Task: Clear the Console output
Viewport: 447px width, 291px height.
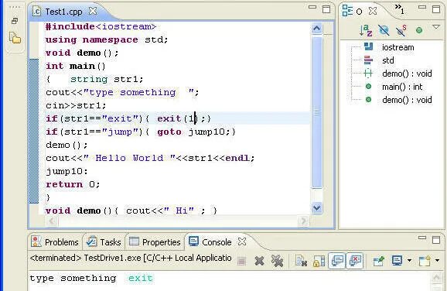Action: pos(301,261)
